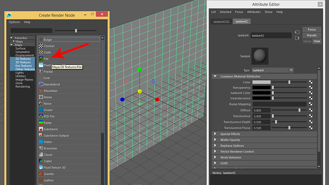329x185 pixels.
Task: Expand Vector Renderer Control section
Action: tap(215, 151)
